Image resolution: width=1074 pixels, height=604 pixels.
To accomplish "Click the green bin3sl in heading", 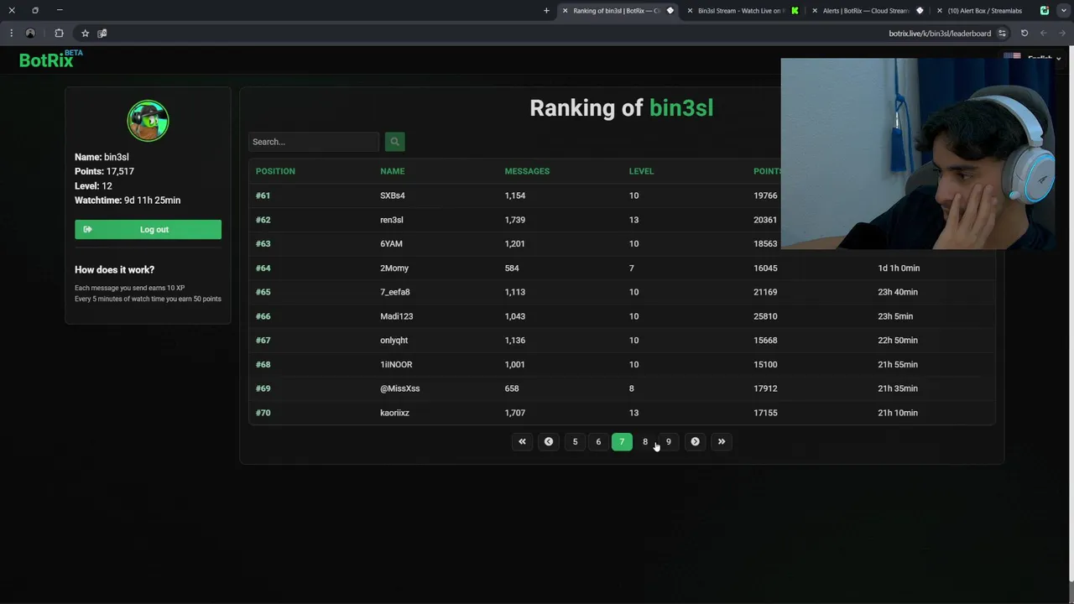I will pyautogui.click(x=681, y=108).
